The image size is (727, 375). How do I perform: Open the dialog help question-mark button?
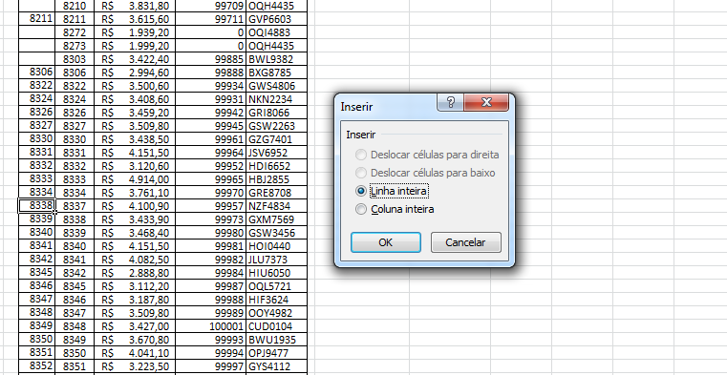tap(450, 102)
